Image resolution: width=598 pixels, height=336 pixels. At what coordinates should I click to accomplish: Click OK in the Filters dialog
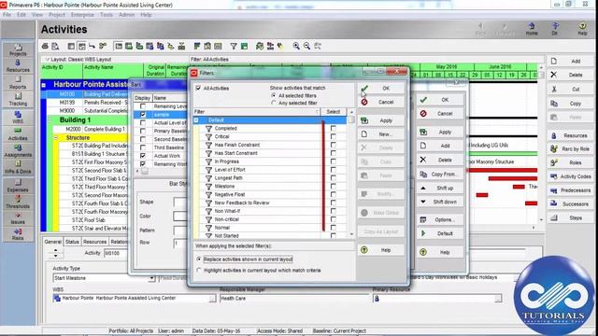[381, 89]
